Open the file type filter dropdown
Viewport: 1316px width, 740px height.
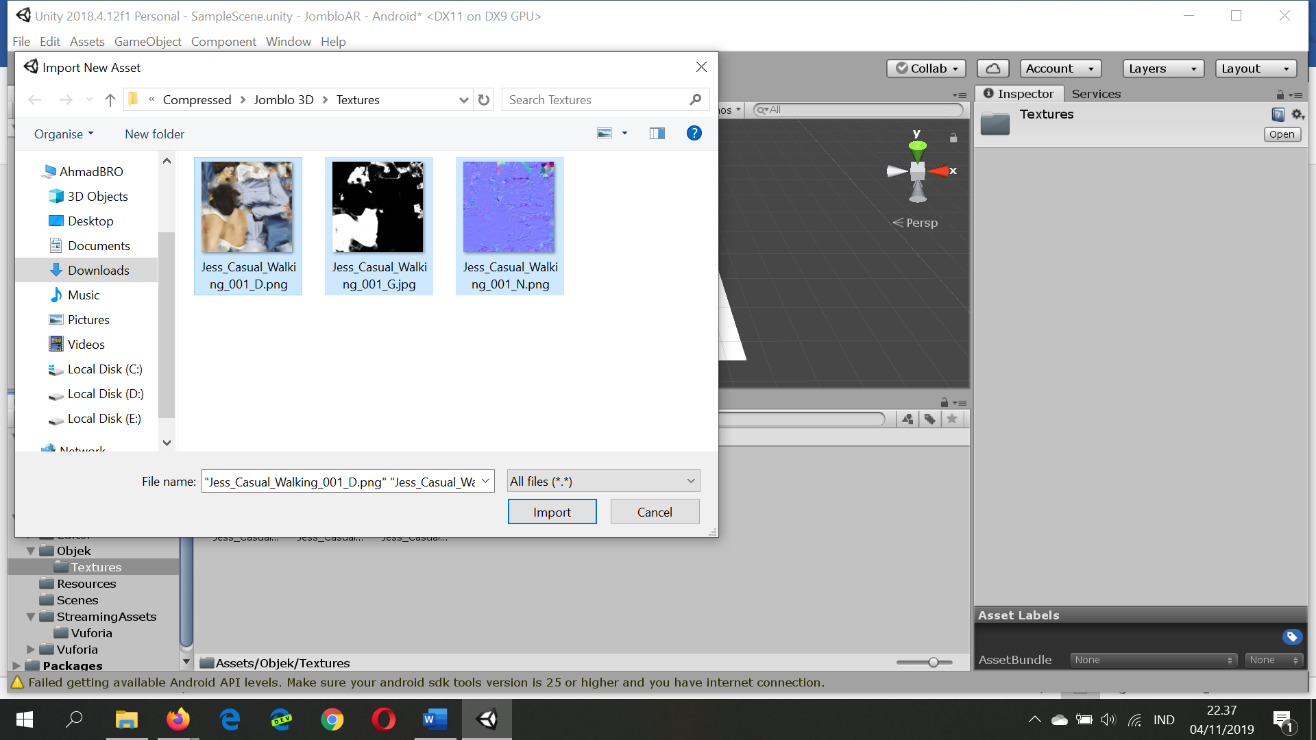[x=603, y=482]
